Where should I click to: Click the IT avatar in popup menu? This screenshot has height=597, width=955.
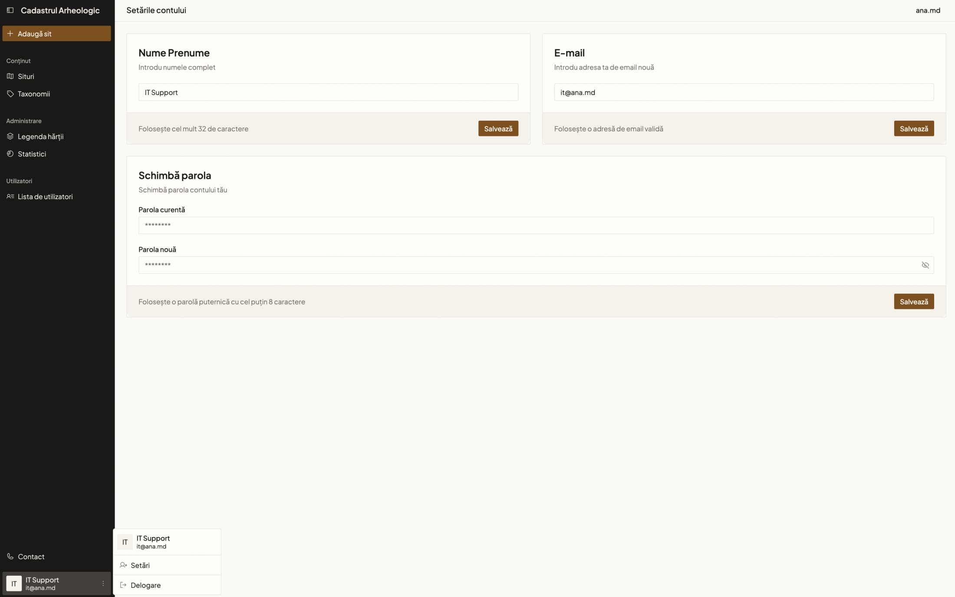(x=125, y=542)
